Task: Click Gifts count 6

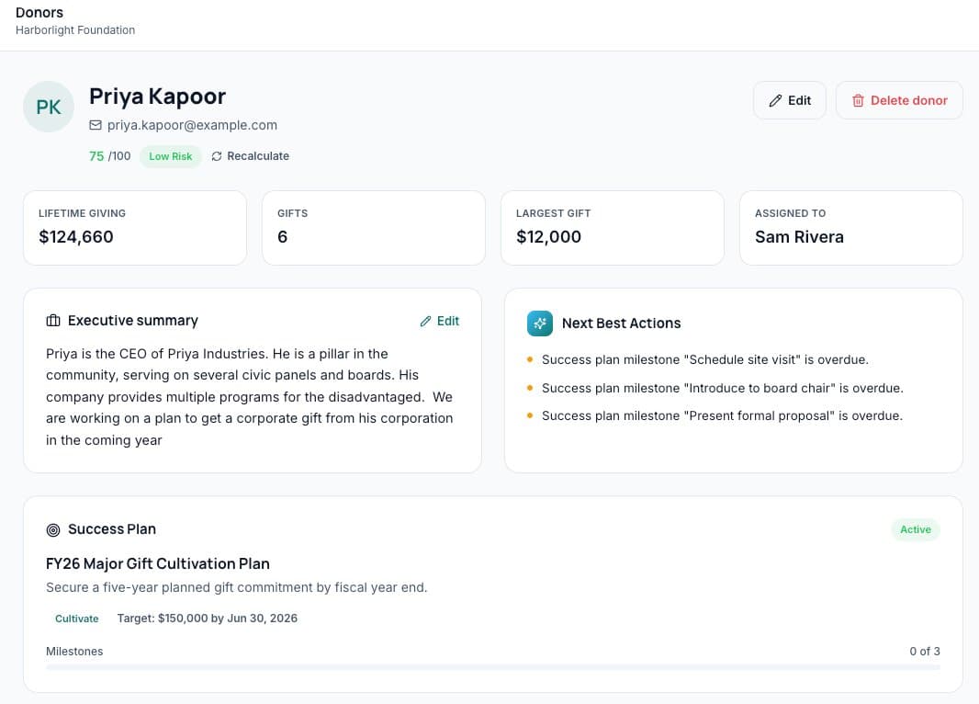Action: point(282,237)
